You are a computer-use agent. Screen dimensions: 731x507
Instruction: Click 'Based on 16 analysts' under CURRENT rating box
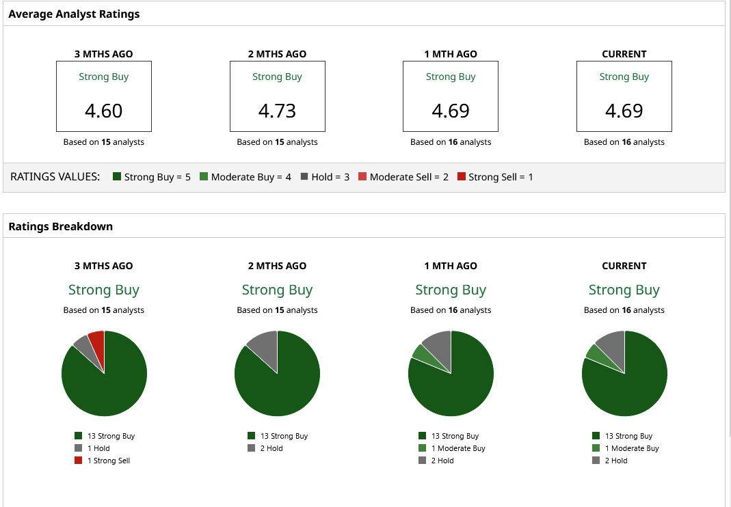pyautogui.click(x=624, y=142)
